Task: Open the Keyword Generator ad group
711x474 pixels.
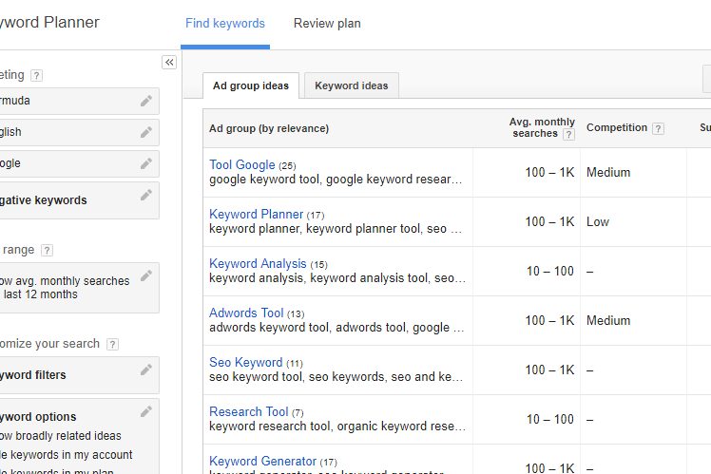Action: click(x=262, y=462)
